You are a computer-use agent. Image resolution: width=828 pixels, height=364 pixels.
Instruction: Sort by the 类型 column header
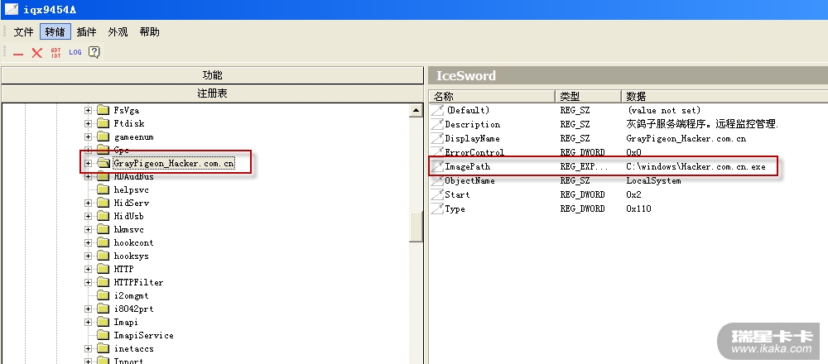tap(588, 96)
